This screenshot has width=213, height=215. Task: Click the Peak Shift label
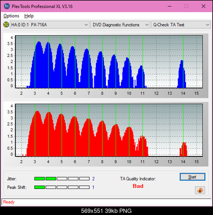click(17, 187)
